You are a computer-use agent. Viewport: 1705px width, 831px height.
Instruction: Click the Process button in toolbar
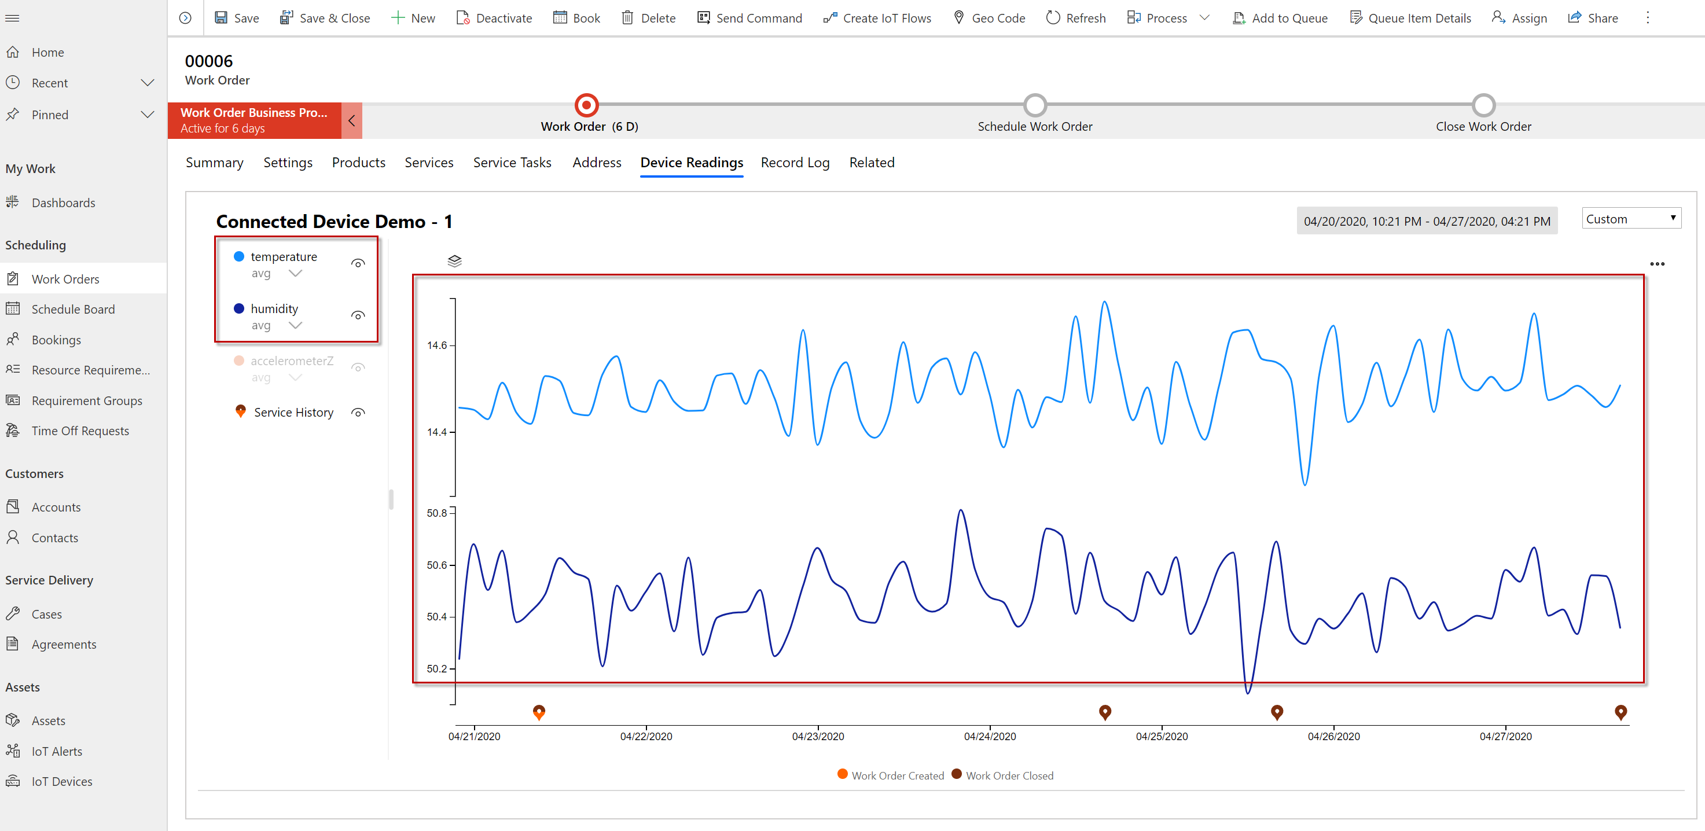pos(1170,19)
